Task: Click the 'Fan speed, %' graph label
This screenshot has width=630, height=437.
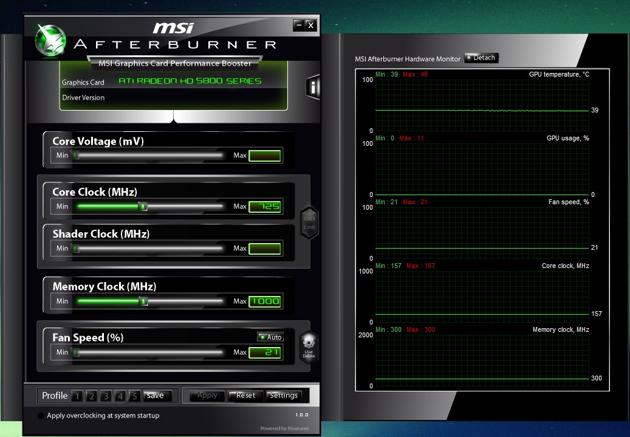Action: (x=569, y=202)
